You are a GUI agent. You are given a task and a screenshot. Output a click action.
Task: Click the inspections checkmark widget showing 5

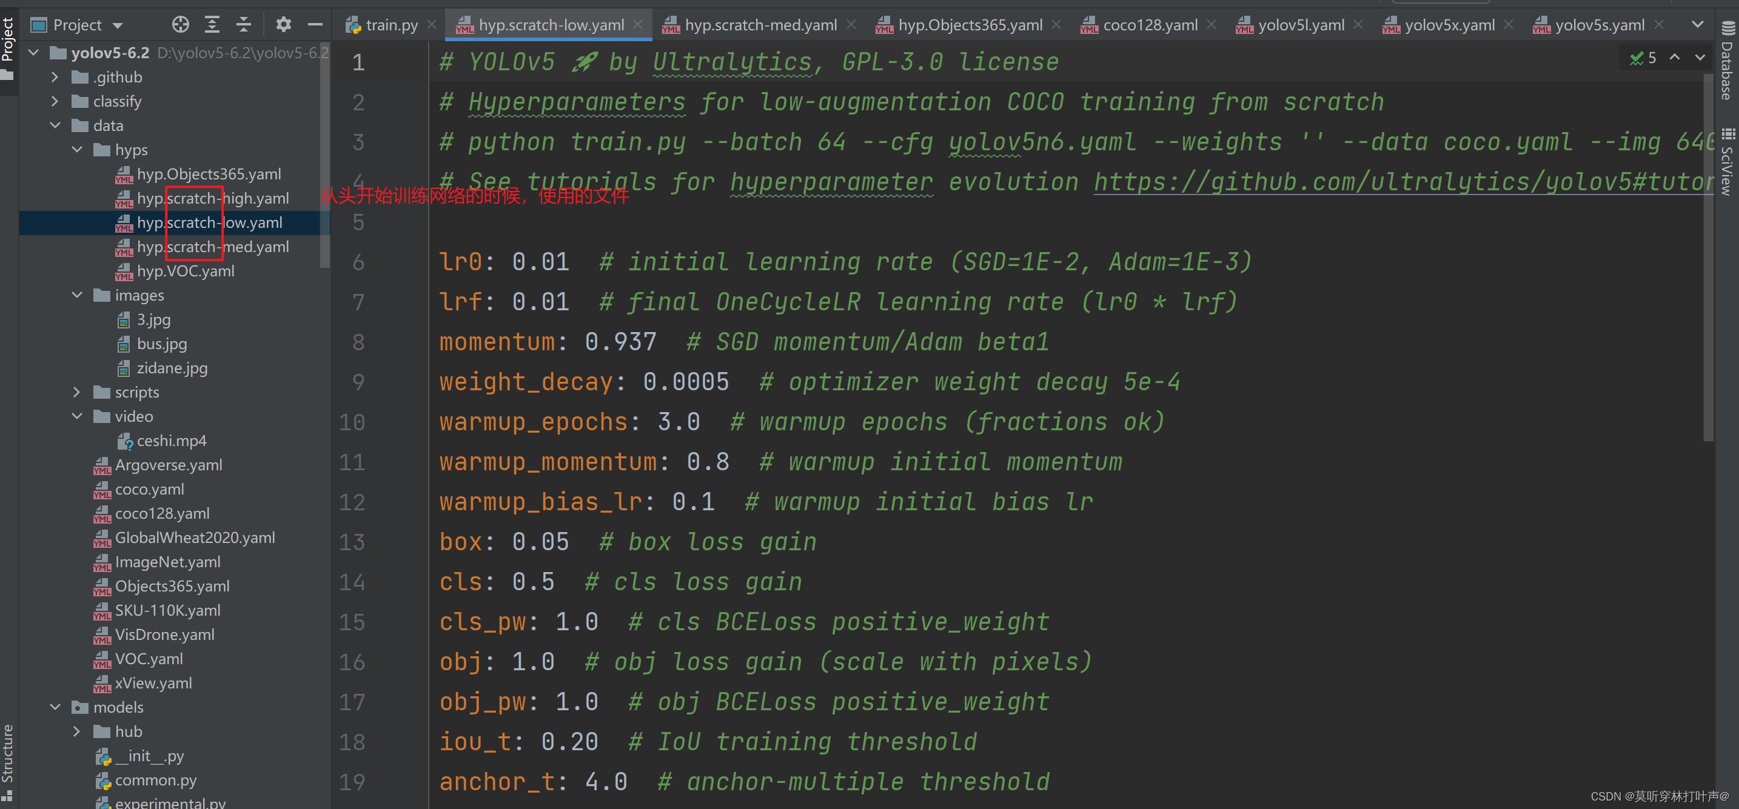tap(1643, 58)
